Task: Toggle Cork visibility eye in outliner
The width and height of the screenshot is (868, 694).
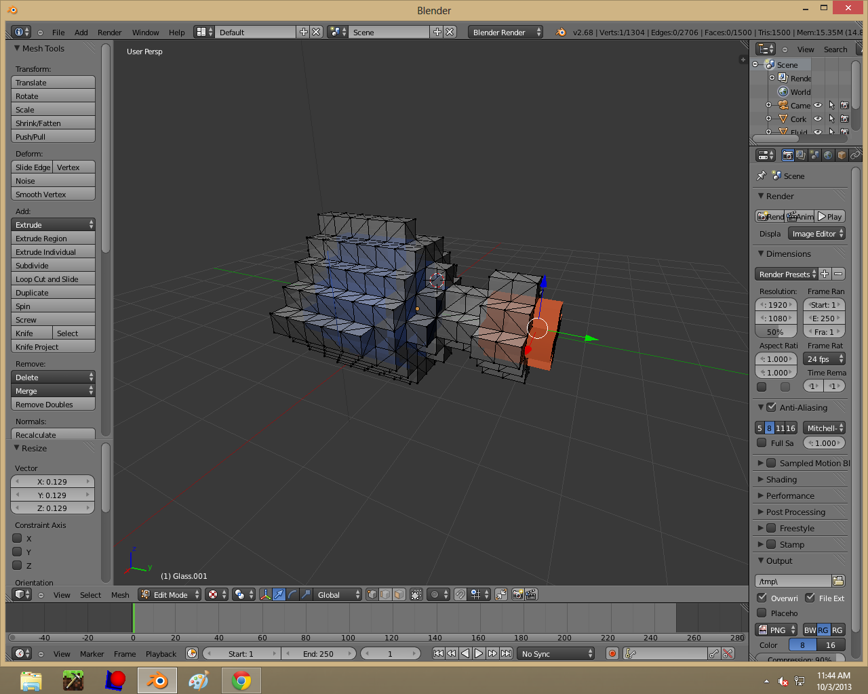Action: click(x=818, y=119)
